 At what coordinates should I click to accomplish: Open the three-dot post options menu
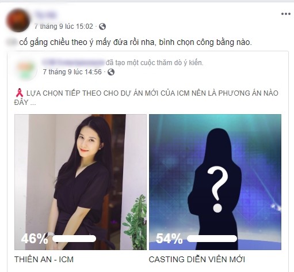(x=286, y=14)
